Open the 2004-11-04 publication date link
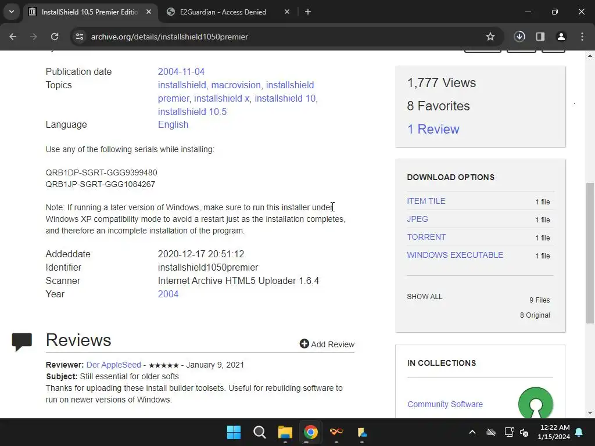This screenshot has width=595, height=446. click(x=181, y=71)
